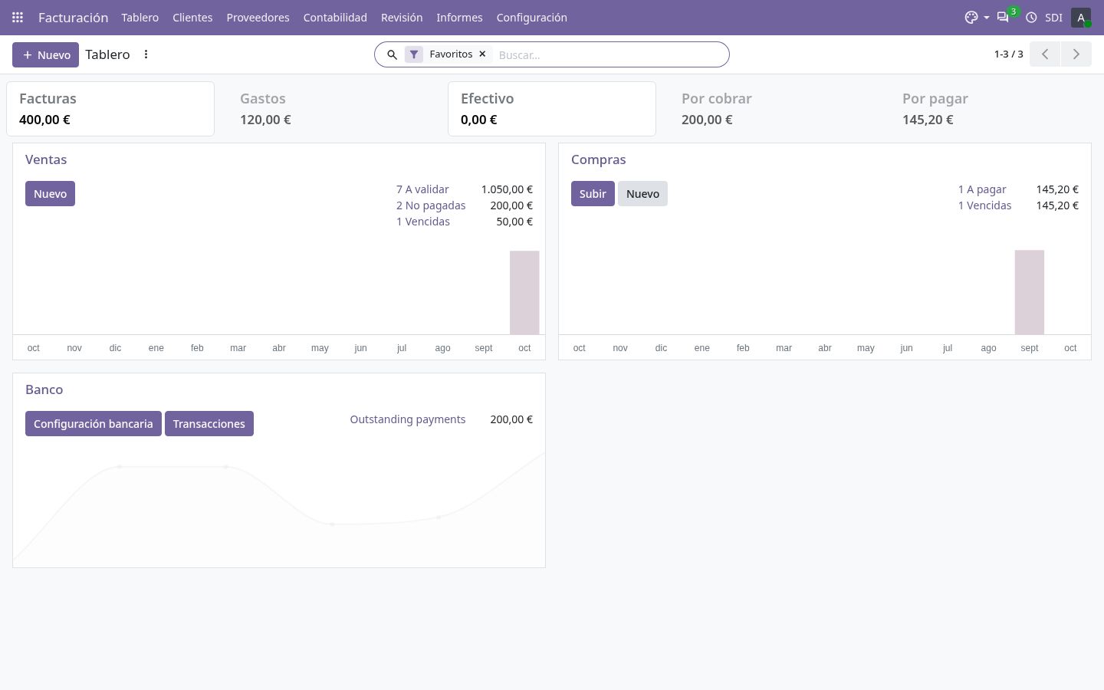This screenshot has height=690, width=1104.
Task: Click the filter funnel icon
Action: coord(414,54)
